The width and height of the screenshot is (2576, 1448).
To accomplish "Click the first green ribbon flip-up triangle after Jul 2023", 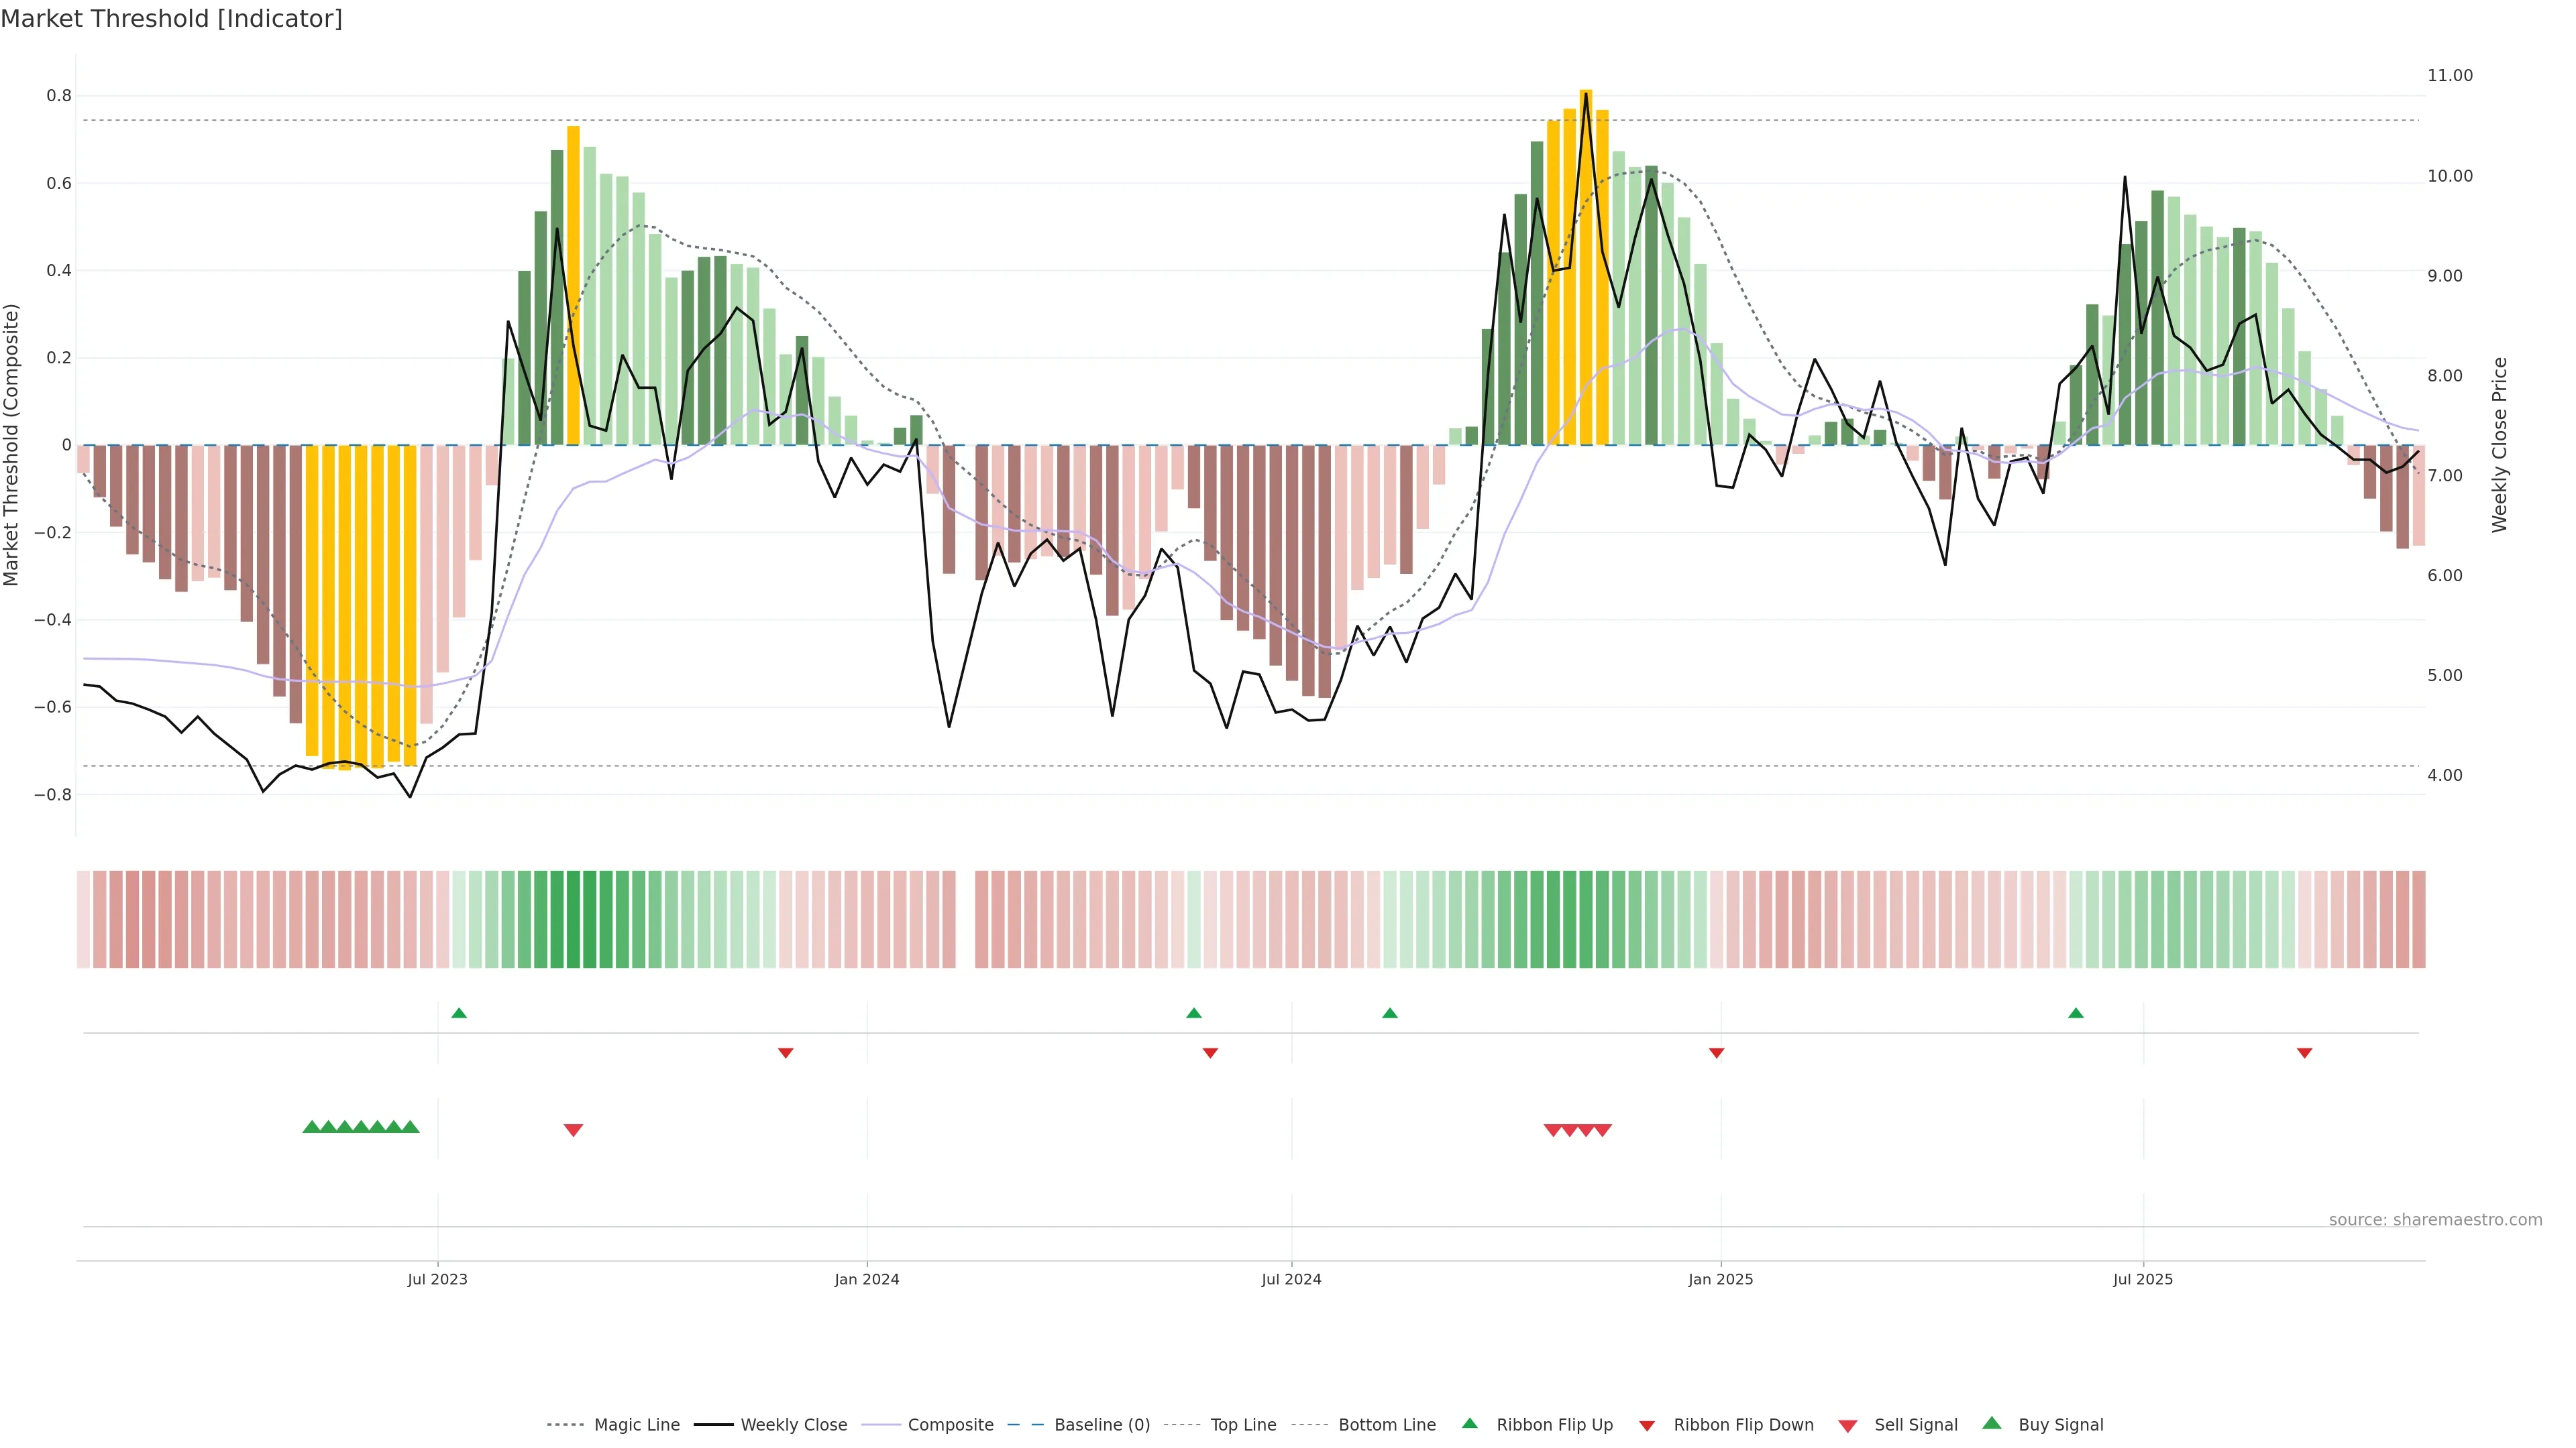I will click(x=459, y=1014).
